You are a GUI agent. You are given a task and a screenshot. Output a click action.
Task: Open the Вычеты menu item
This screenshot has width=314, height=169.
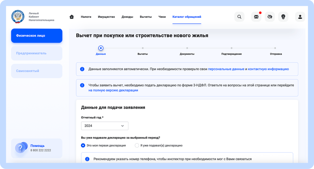coord(146,17)
